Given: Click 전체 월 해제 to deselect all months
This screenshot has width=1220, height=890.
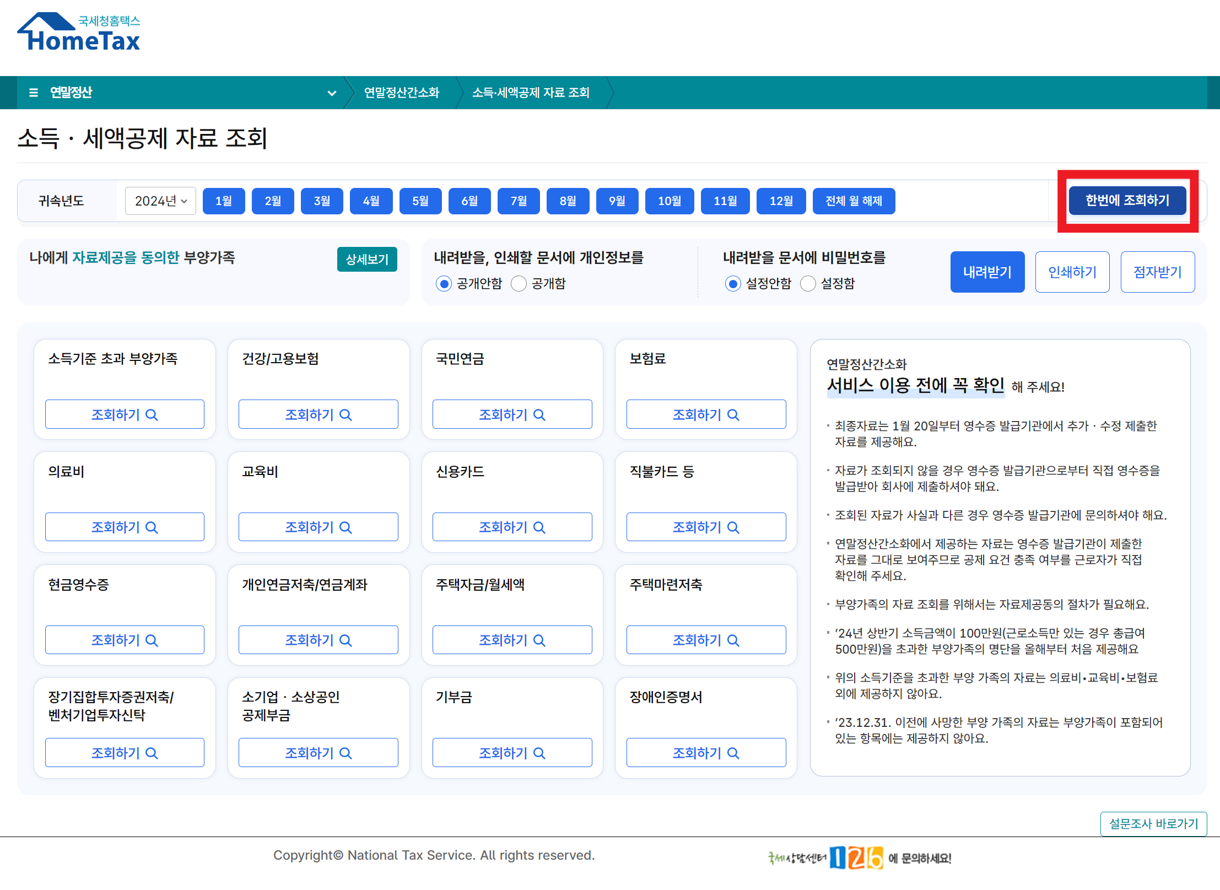Looking at the screenshot, I should tap(854, 201).
